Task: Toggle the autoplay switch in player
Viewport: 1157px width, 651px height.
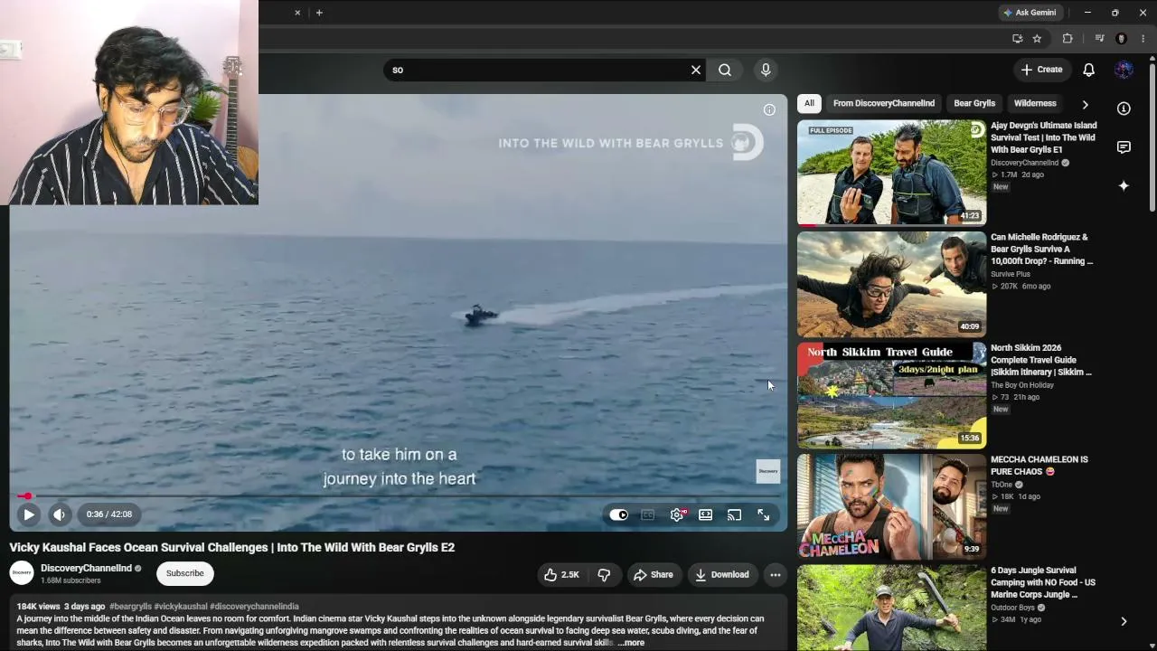Action: (618, 514)
